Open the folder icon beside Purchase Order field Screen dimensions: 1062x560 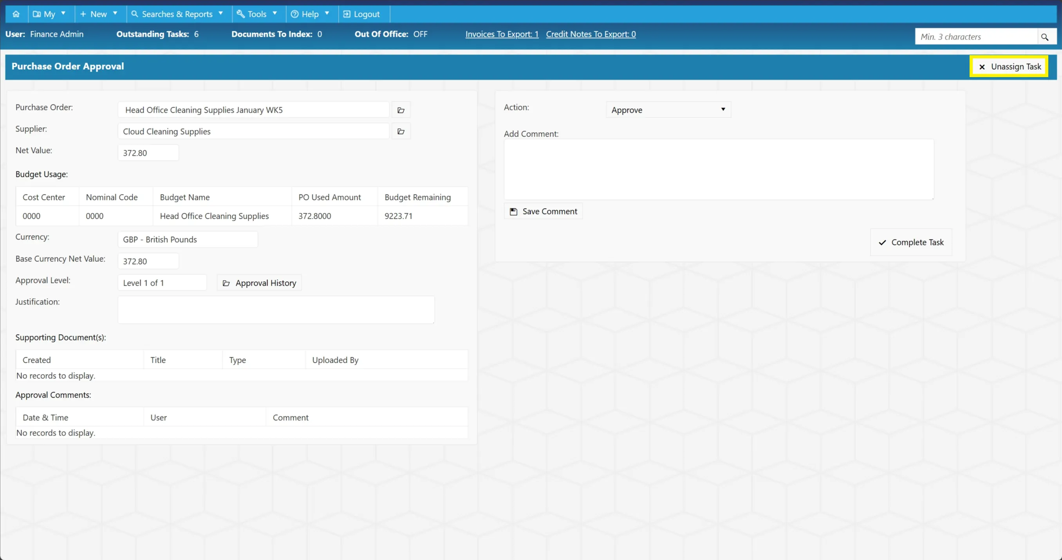[x=401, y=110]
